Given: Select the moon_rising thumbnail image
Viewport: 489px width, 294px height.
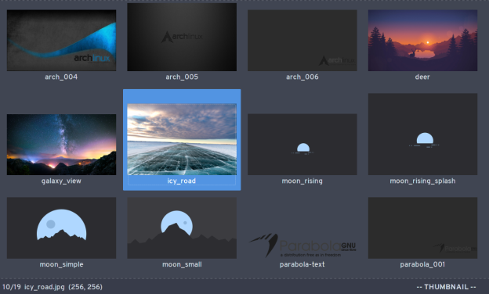Looking at the screenshot, I should (302, 145).
